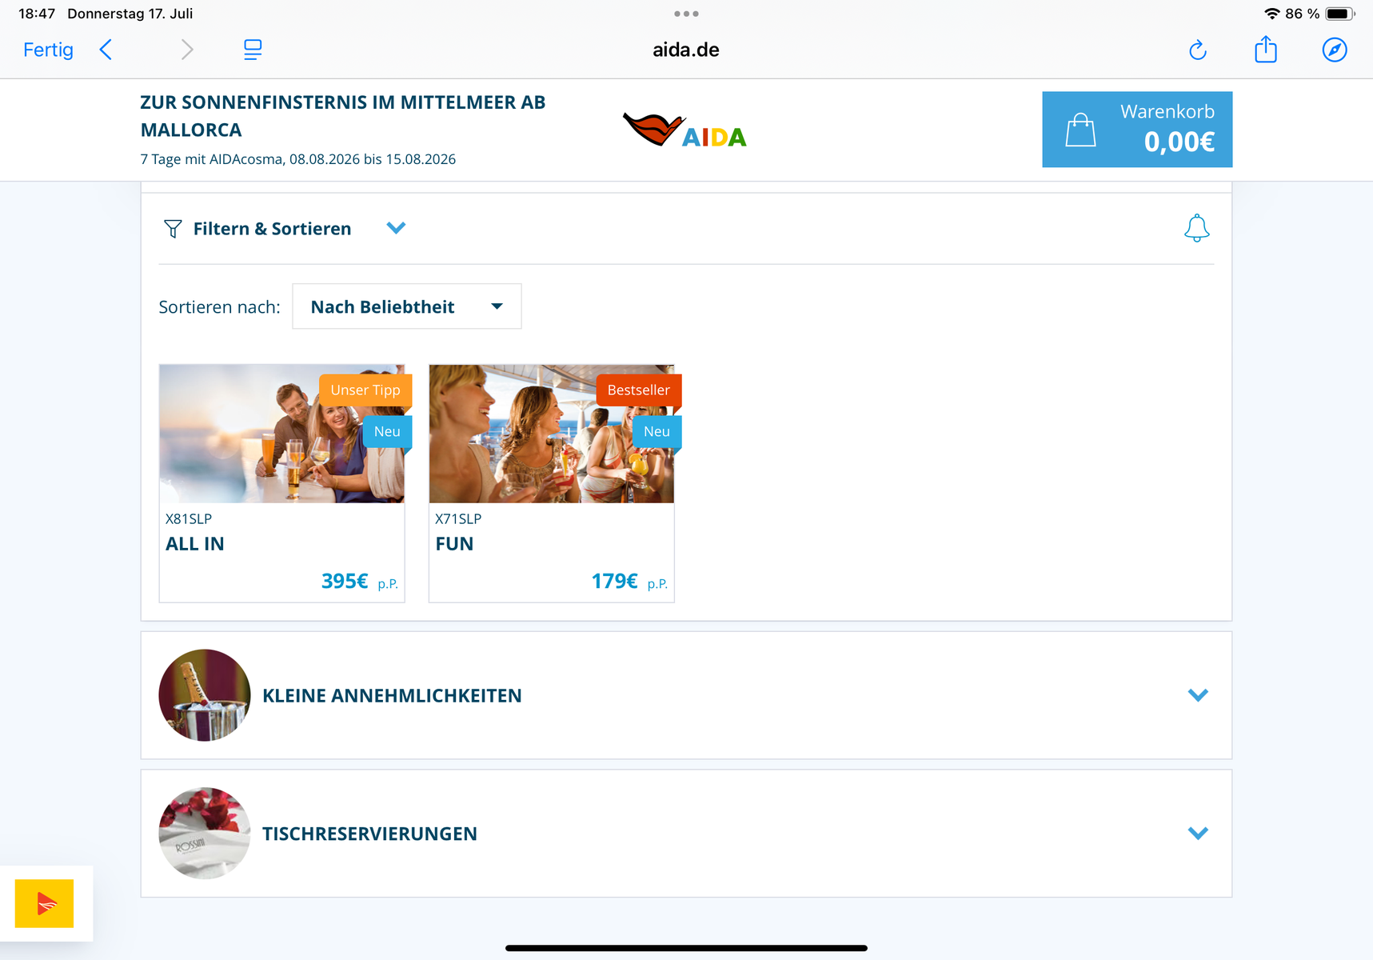Open the share sheet icon
This screenshot has height=960, width=1373.
tap(1265, 50)
